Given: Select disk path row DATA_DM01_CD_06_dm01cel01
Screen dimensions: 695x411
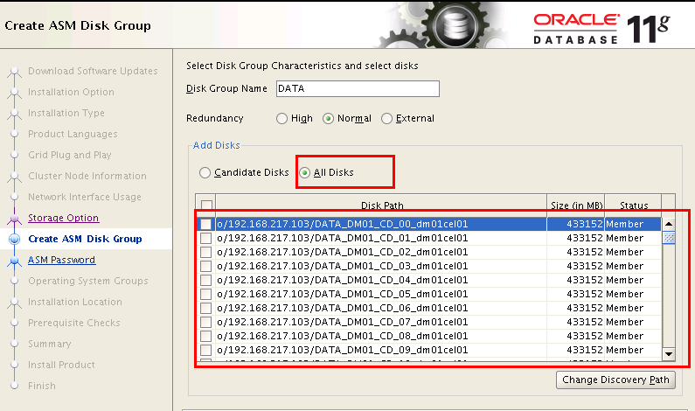Looking at the screenshot, I should pyautogui.click(x=381, y=308).
